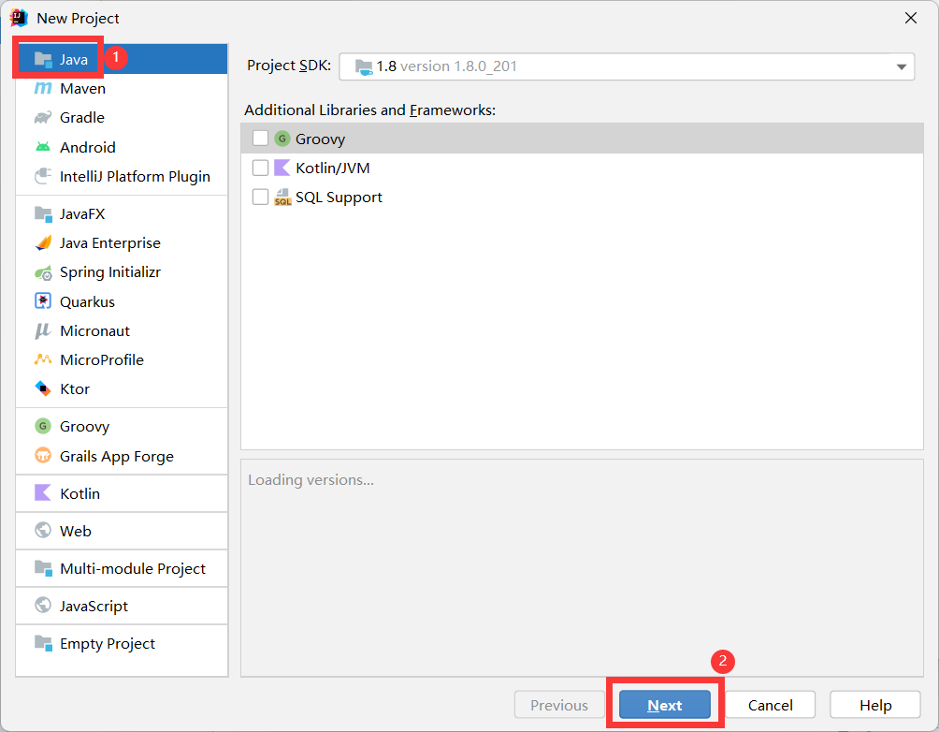Click the 'Loading versions...' description panel
The image size is (939, 732).
[x=582, y=568]
